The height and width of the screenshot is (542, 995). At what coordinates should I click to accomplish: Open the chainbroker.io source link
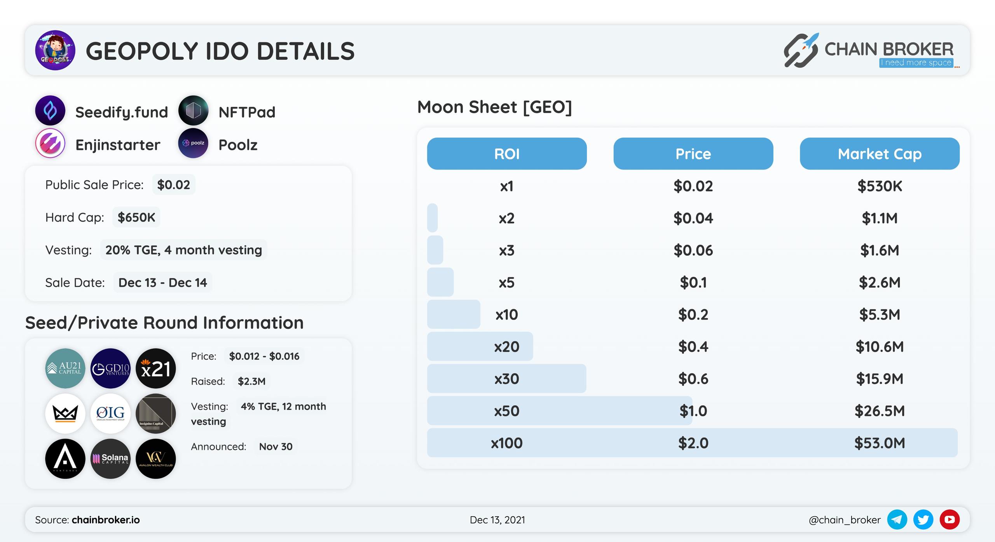106,520
